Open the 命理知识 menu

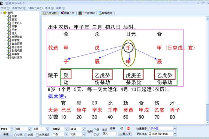coord(19,8)
